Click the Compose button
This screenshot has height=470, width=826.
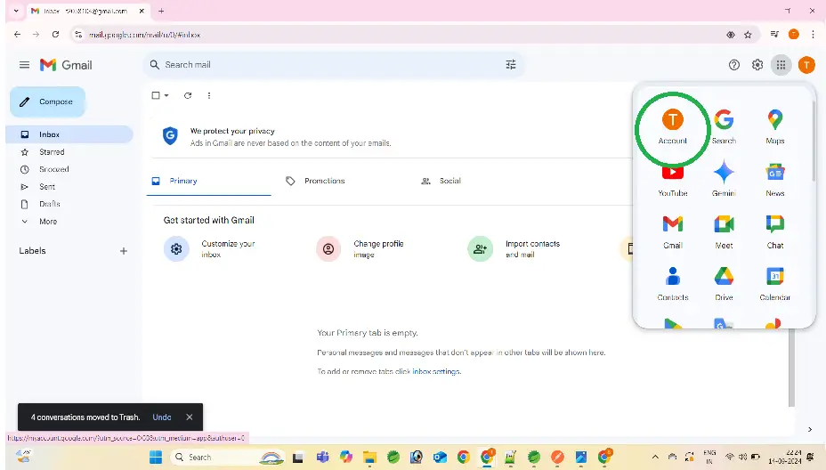(x=48, y=101)
